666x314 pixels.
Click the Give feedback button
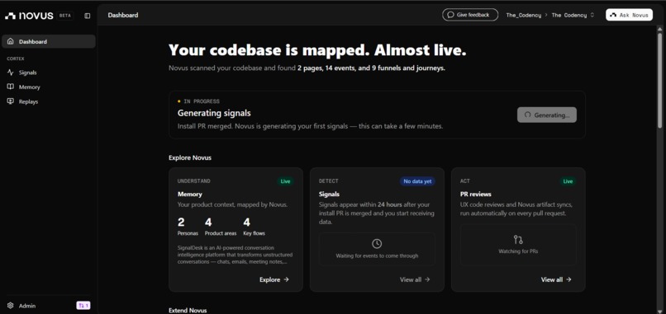point(470,15)
